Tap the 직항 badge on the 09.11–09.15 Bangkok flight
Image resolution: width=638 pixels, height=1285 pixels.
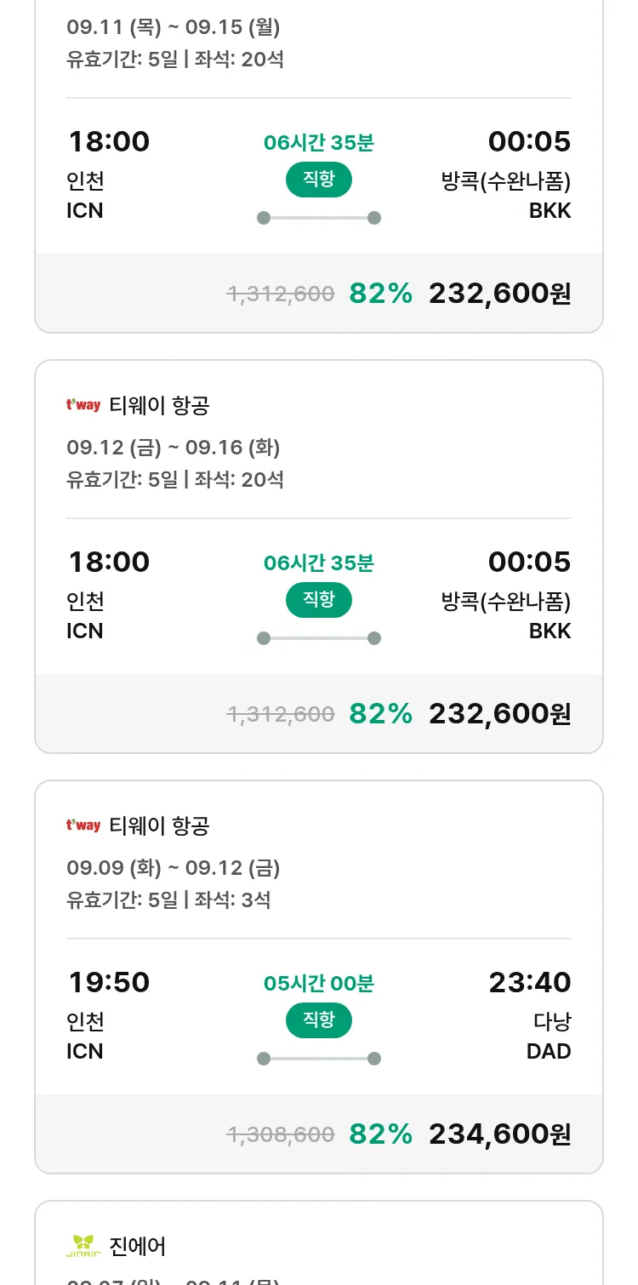pos(319,180)
